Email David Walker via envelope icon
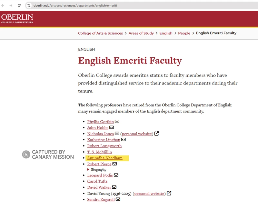 (114, 187)
